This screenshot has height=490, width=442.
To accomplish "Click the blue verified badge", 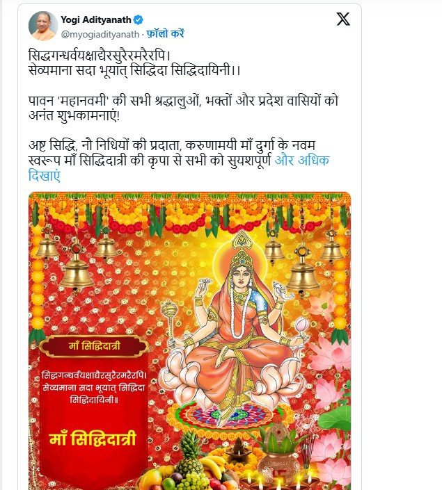I will 139,19.
